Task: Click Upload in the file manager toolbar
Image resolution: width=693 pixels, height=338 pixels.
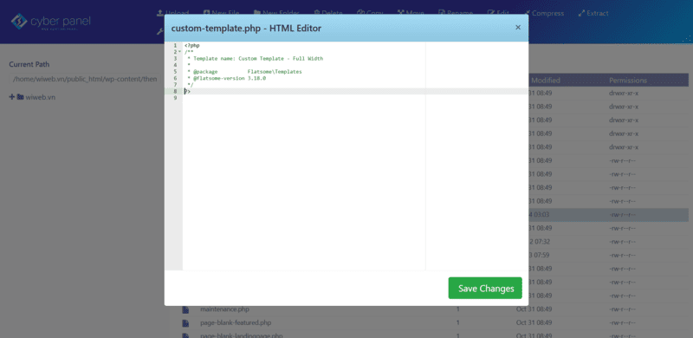Action: [173, 13]
